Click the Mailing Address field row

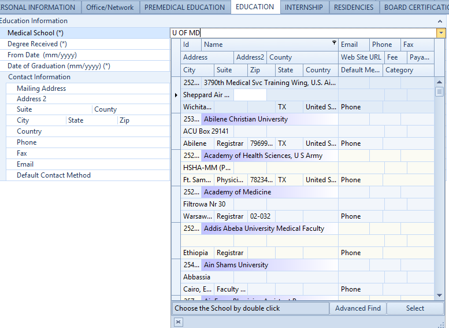pyautogui.click(x=88, y=89)
